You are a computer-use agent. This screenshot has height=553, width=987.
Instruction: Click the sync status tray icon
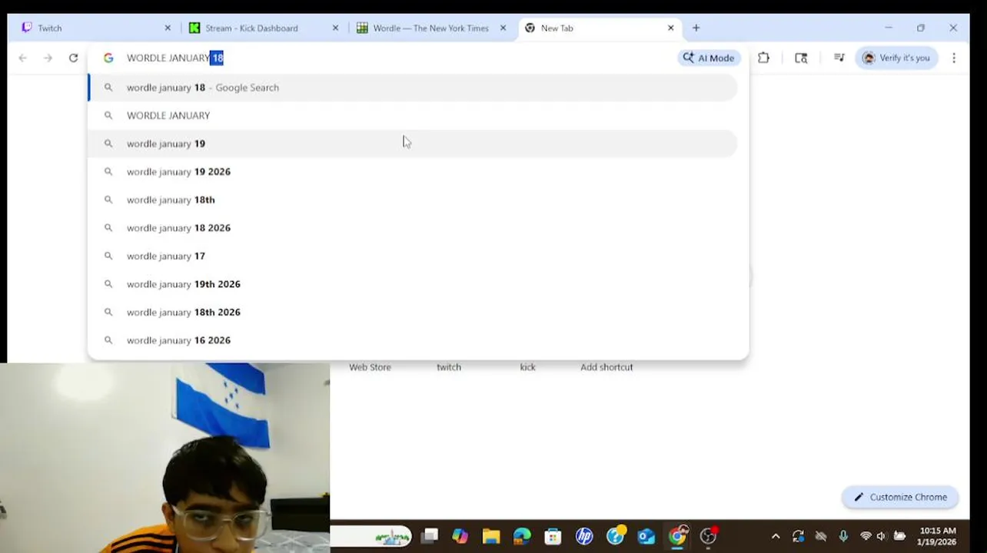click(798, 536)
